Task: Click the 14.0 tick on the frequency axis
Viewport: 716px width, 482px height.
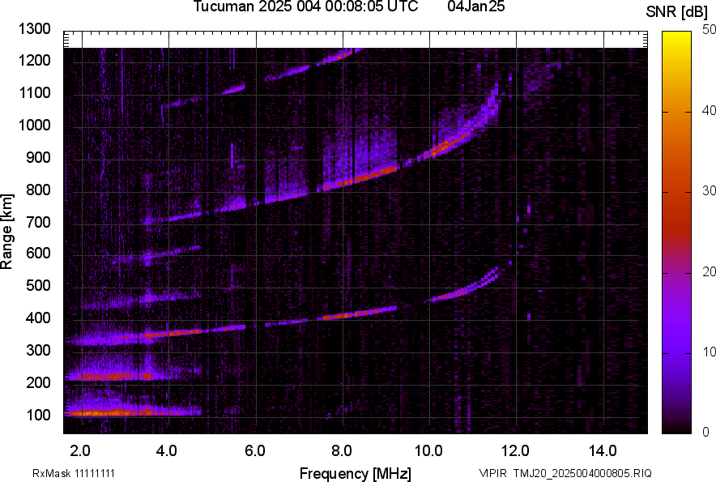Action: (603, 450)
